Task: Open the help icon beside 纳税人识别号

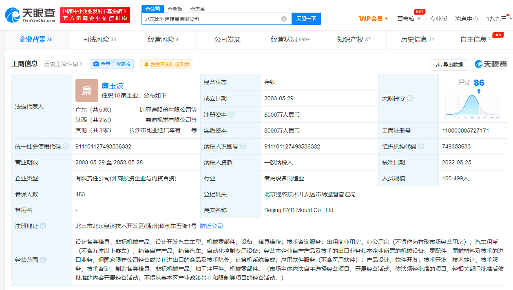Action: [243, 146]
